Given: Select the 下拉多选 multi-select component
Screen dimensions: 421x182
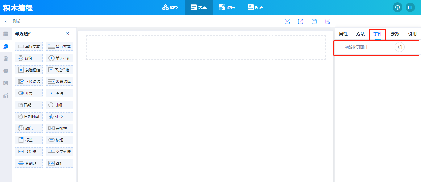Looking at the screenshot, I should (x=29, y=81).
